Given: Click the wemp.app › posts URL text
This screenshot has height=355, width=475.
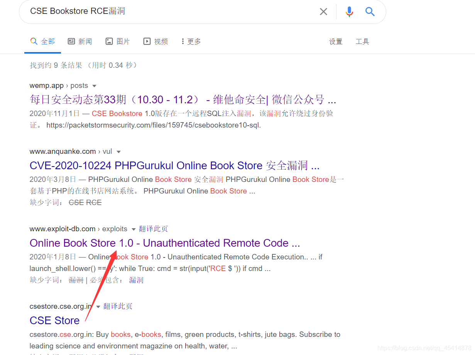Looking at the screenshot, I should point(59,86).
